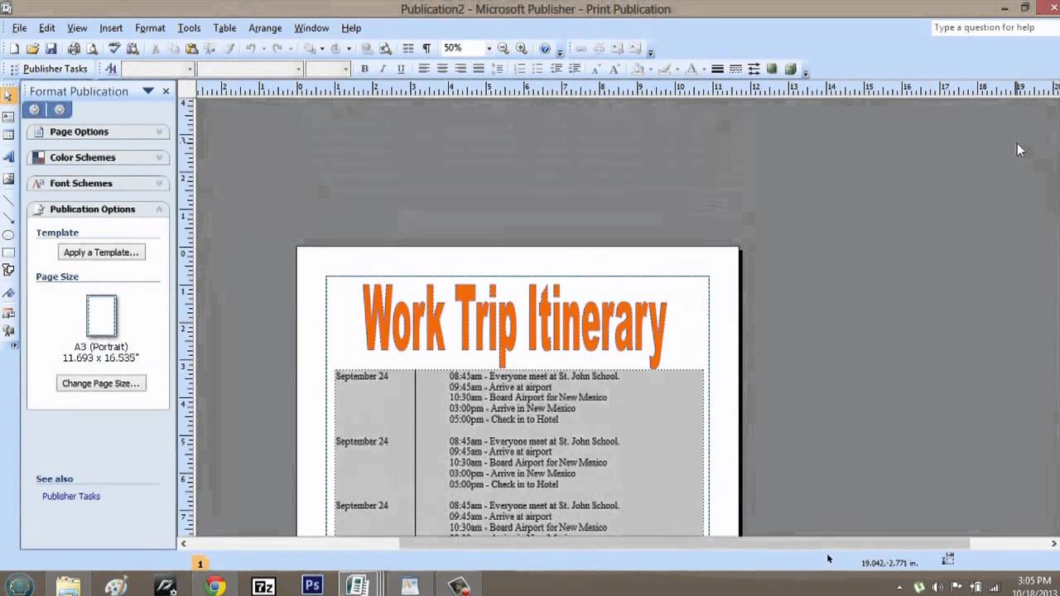Run the Spelling check icon

(x=114, y=49)
